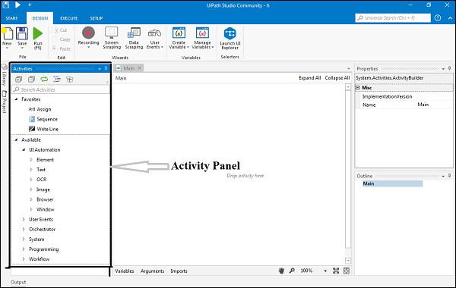This screenshot has width=456, height=288.
Task: Expand the Workflow node
Action: tap(24, 259)
